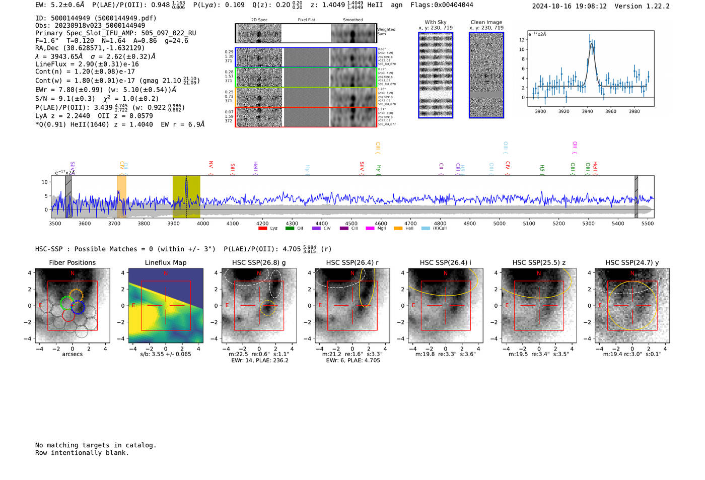Click the 'RA,Dec (30.628571,-1.632129)' line
Screen dimensions: 705x480
(90, 48)
